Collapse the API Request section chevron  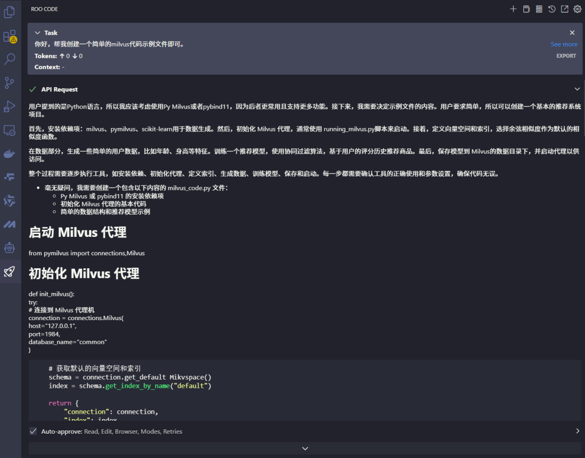tap(576, 89)
